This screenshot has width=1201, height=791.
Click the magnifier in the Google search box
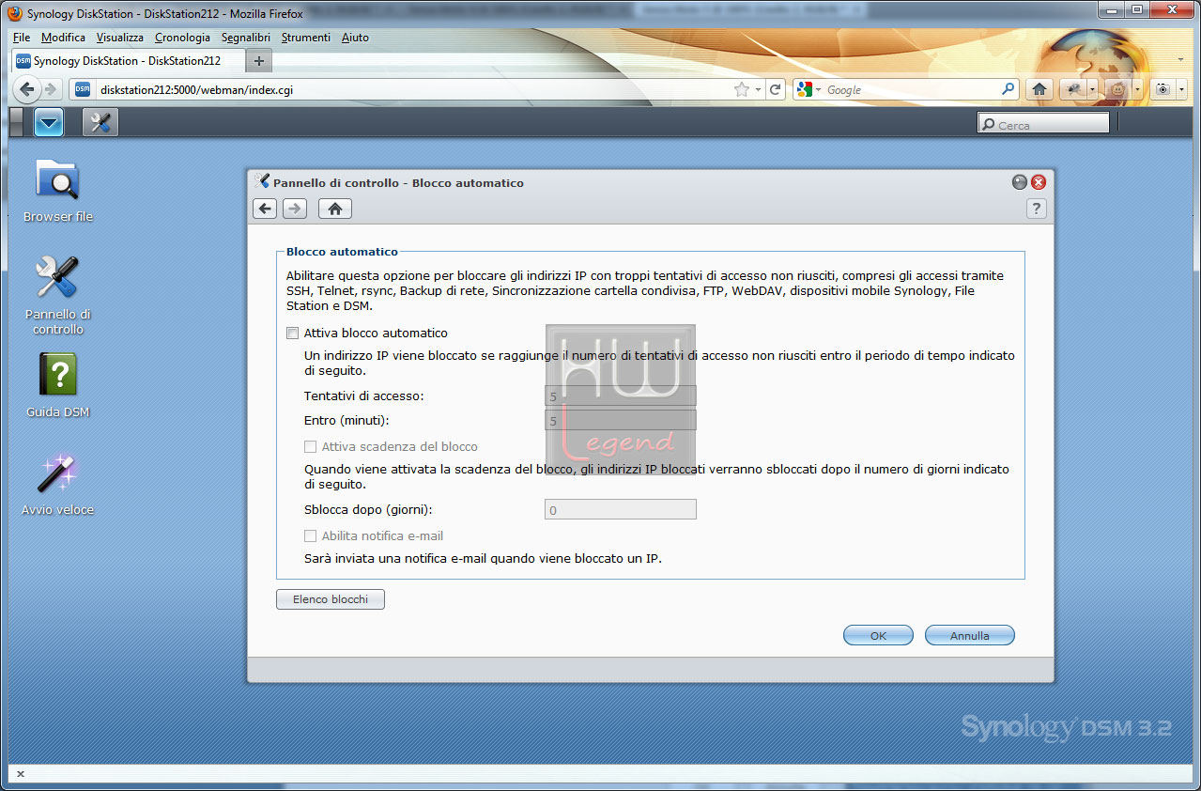[x=1009, y=89]
